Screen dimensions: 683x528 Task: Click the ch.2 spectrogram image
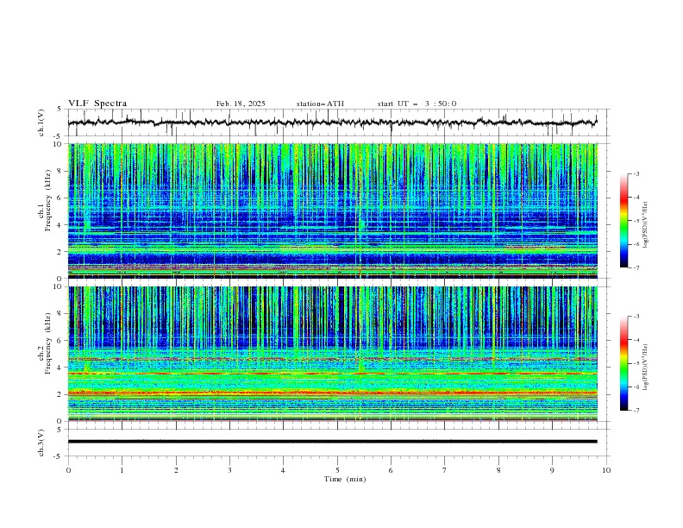(332, 354)
